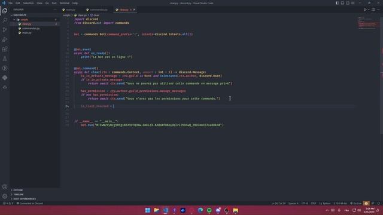Screen dimensions: 383x215
Task: Open errors and warnings in status bar
Action: pos(8,203)
